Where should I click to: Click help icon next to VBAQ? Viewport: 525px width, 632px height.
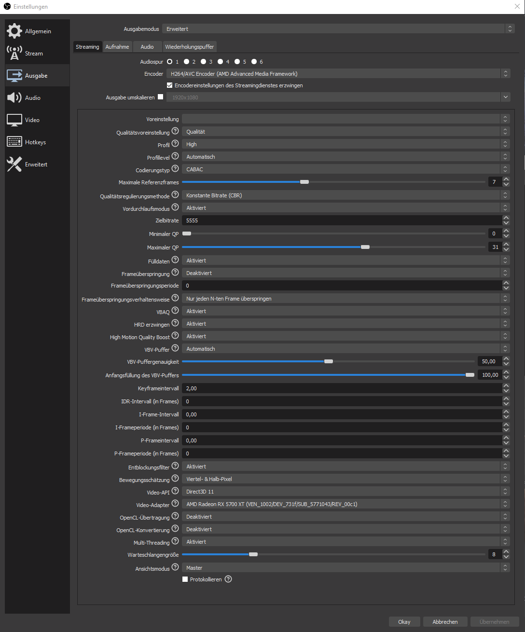pos(175,310)
